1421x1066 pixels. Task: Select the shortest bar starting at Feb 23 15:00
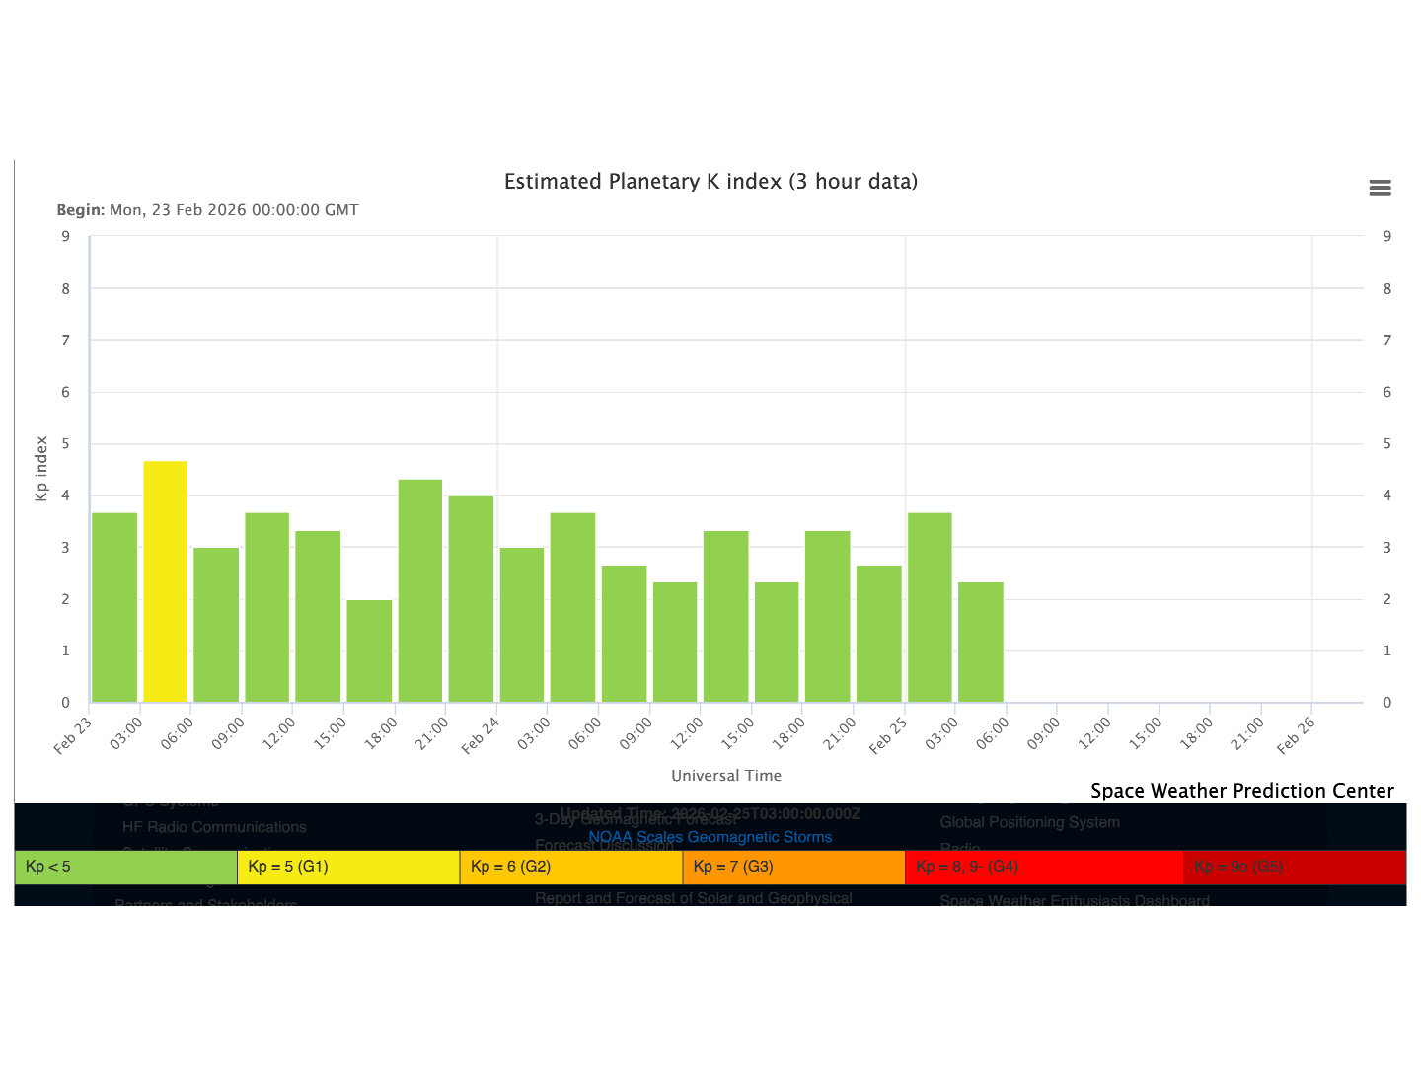point(369,650)
